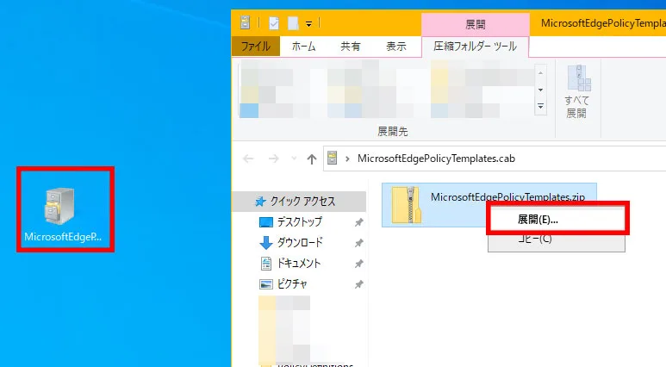Choose 展開(E)... from the context menu
The height and width of the screenshot is (367, 666).
(557, 219)
